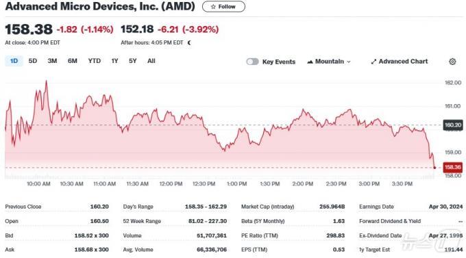This screenshot has height=258, width=466.
Task: Click the At close: 4:00 PM EDT text
Action: pyautogui.click(x=33, y=42)
